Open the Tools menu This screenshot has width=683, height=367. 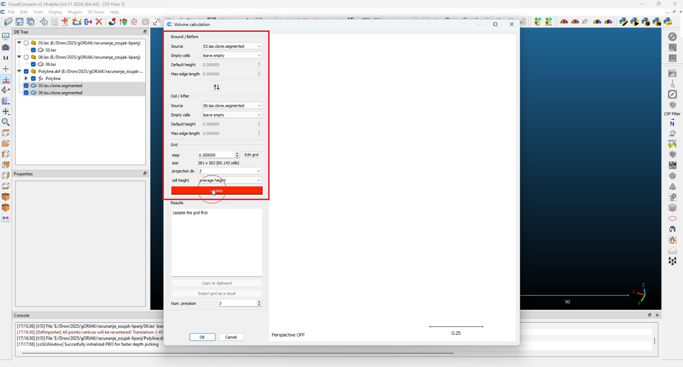coord(38,12)
